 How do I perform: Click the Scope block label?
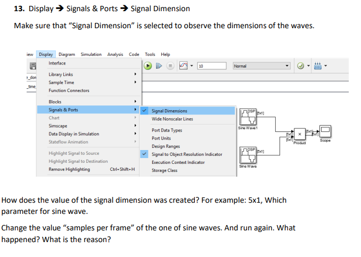pyautogui.click(x=325, y=140)
